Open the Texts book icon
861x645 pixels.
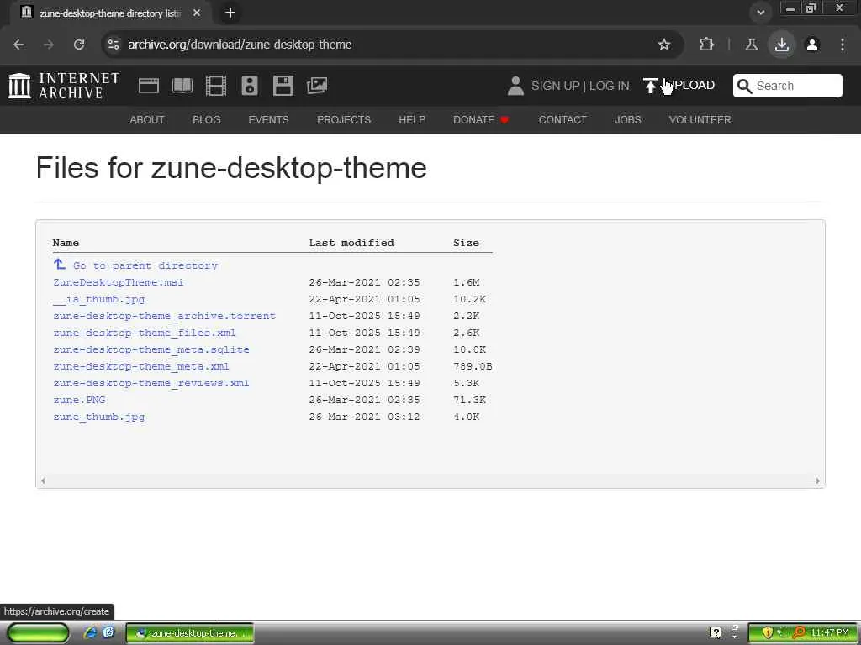182,86
